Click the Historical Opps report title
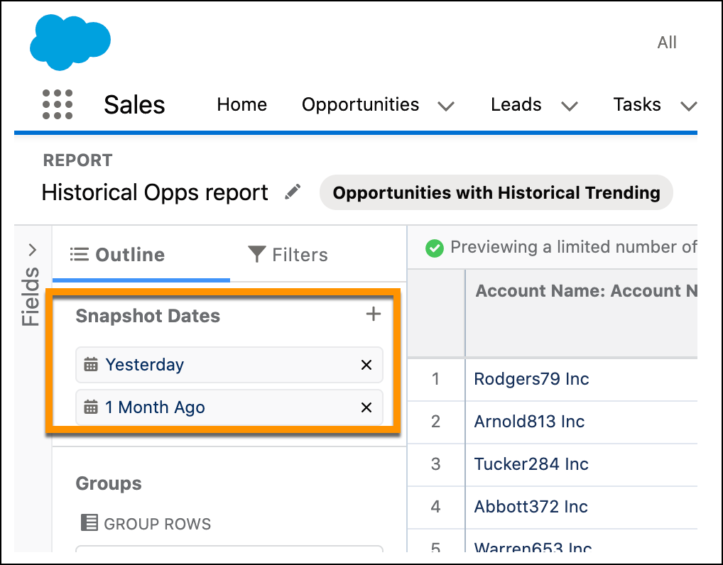The image size is (723, 565). pos(155,192)
